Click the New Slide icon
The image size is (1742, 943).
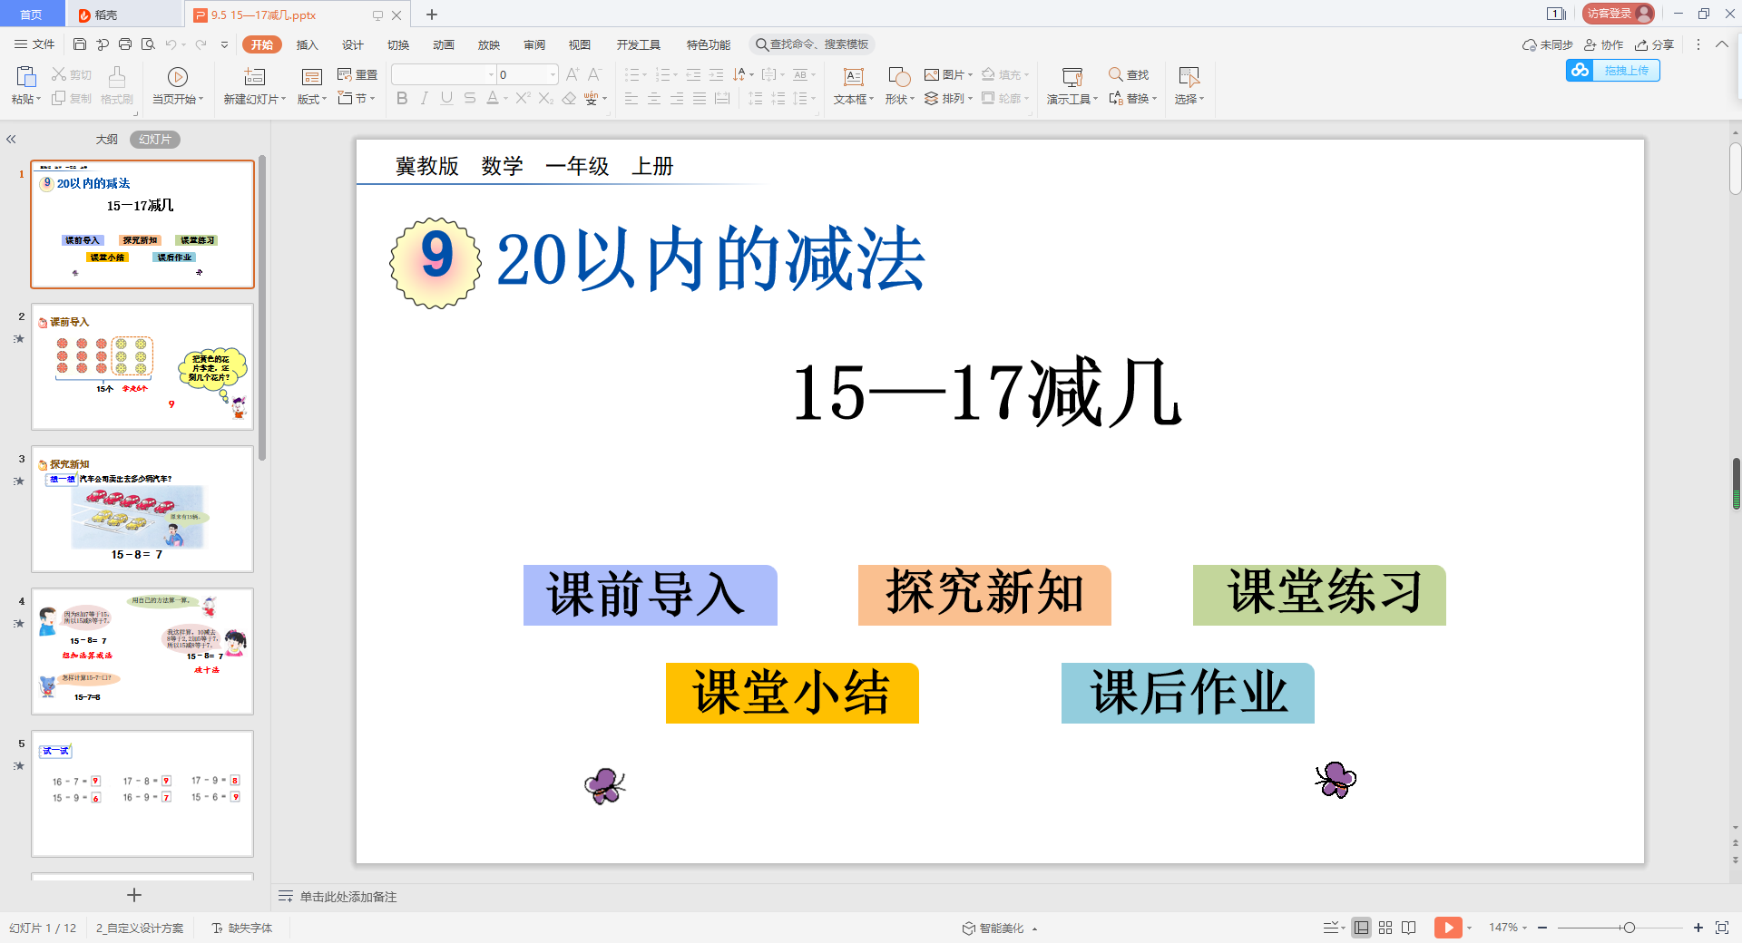click(255, 77)
